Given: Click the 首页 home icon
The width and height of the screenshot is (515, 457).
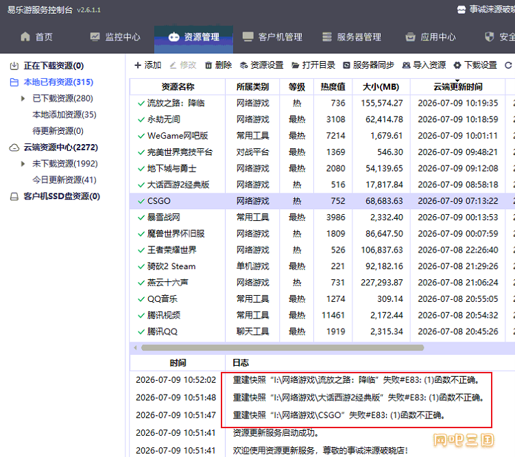Looking at the screenshot, I should 25,36.
